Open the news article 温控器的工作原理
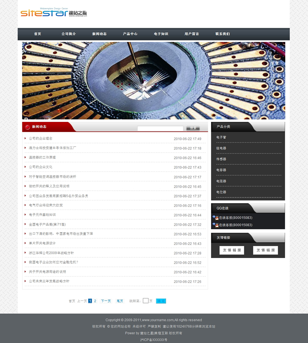 pos(42,157)
